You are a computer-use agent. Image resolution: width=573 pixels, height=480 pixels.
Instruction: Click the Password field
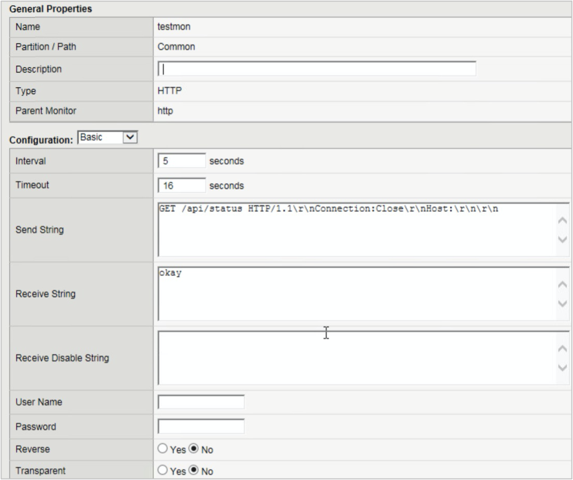[x=201, y=426]
